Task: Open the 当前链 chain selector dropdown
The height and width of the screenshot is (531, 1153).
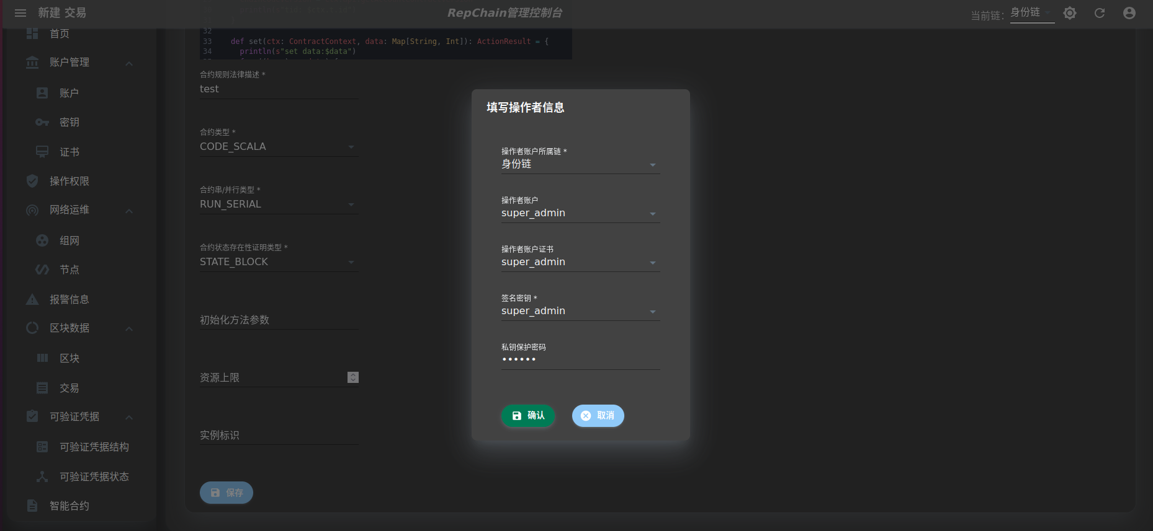Action: coord(1032,13)
